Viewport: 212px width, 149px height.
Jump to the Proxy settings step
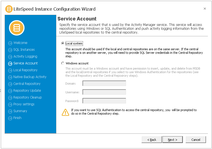tap(24, 104)
